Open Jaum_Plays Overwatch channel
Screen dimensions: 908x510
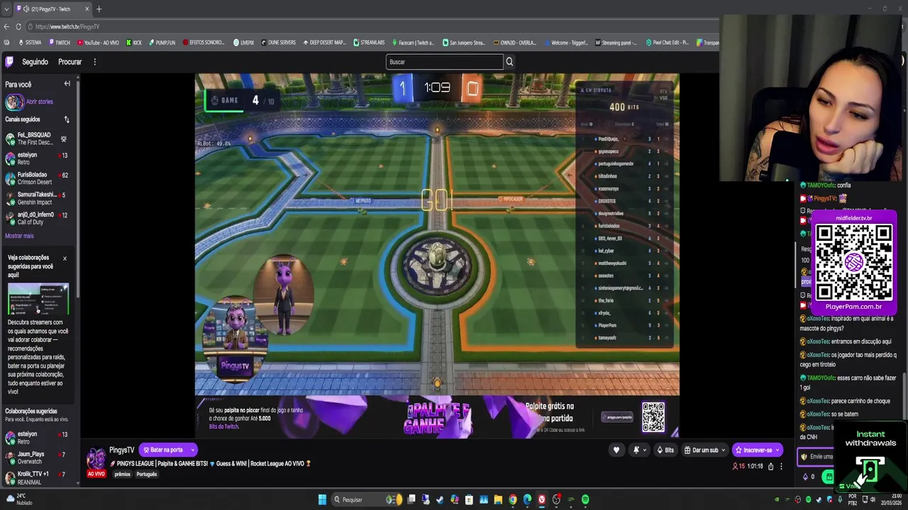36,458
